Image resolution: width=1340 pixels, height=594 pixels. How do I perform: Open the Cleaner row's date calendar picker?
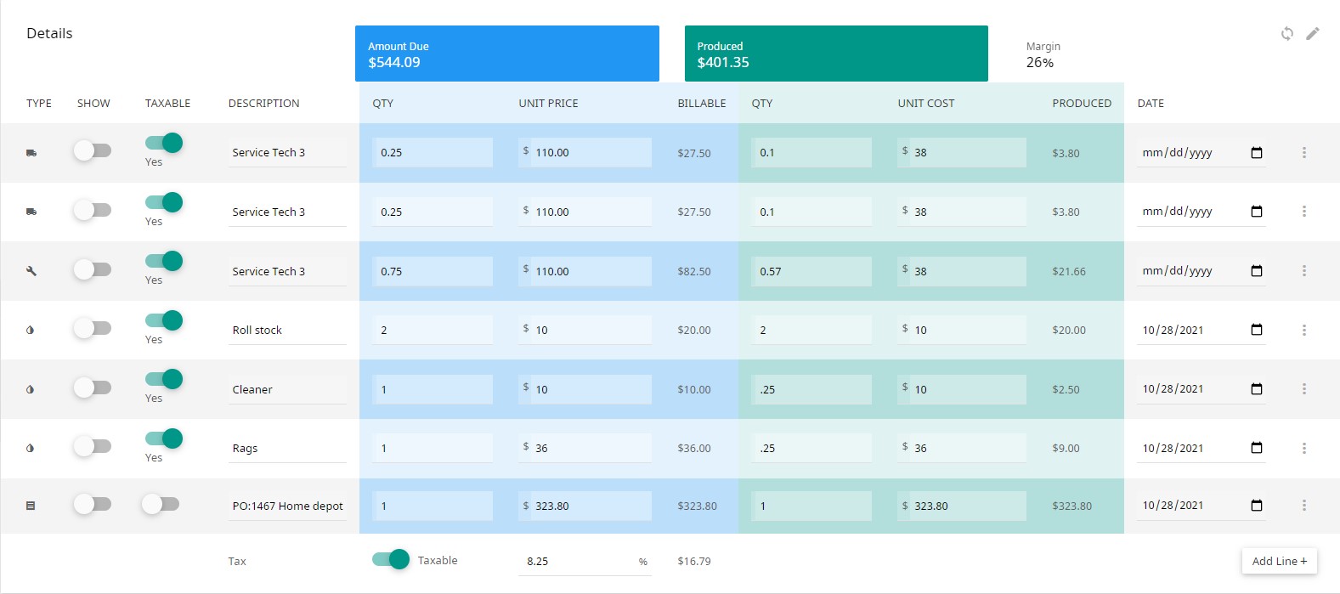tap(1257, 389)
